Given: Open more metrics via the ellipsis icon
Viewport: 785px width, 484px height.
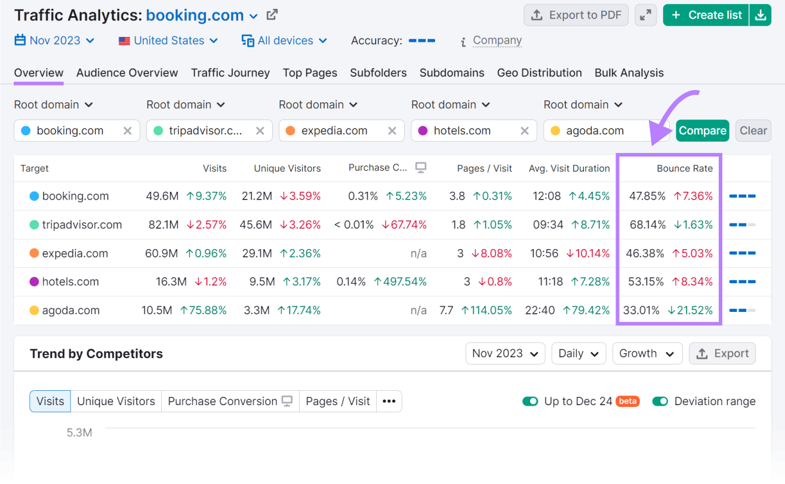Looking at the screenshot, I should point(389,401).
